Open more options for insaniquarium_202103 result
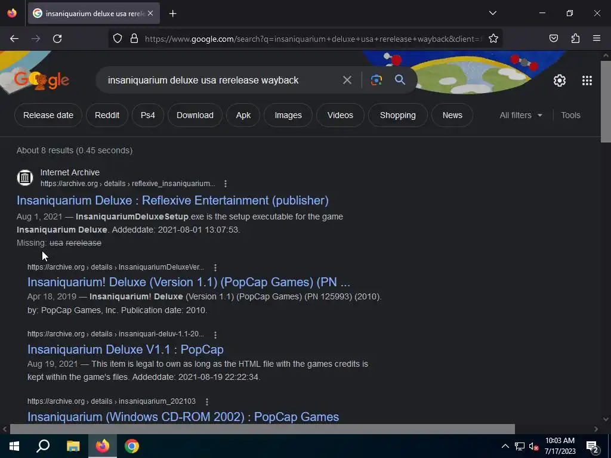The image size is (611, 458). (207, 401)
